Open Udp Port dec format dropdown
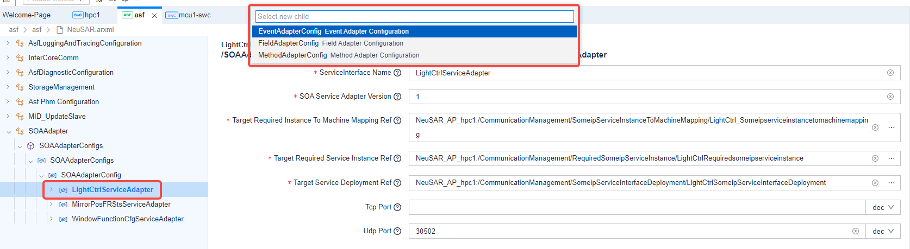Screen dimensions: 910x249 (x=883, y=231)
